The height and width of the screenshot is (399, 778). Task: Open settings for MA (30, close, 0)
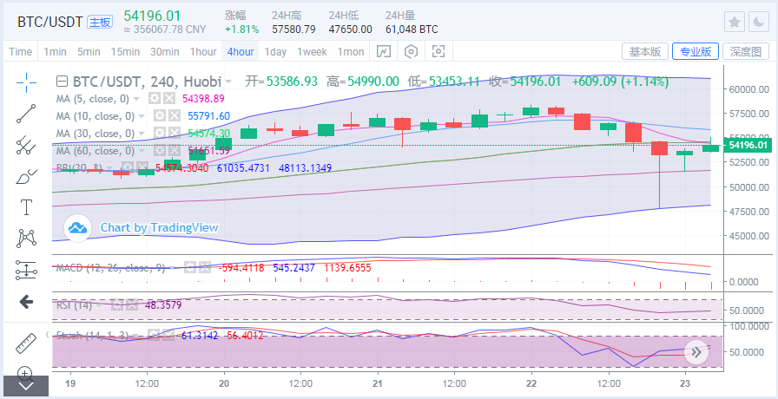tap(159, 133)
